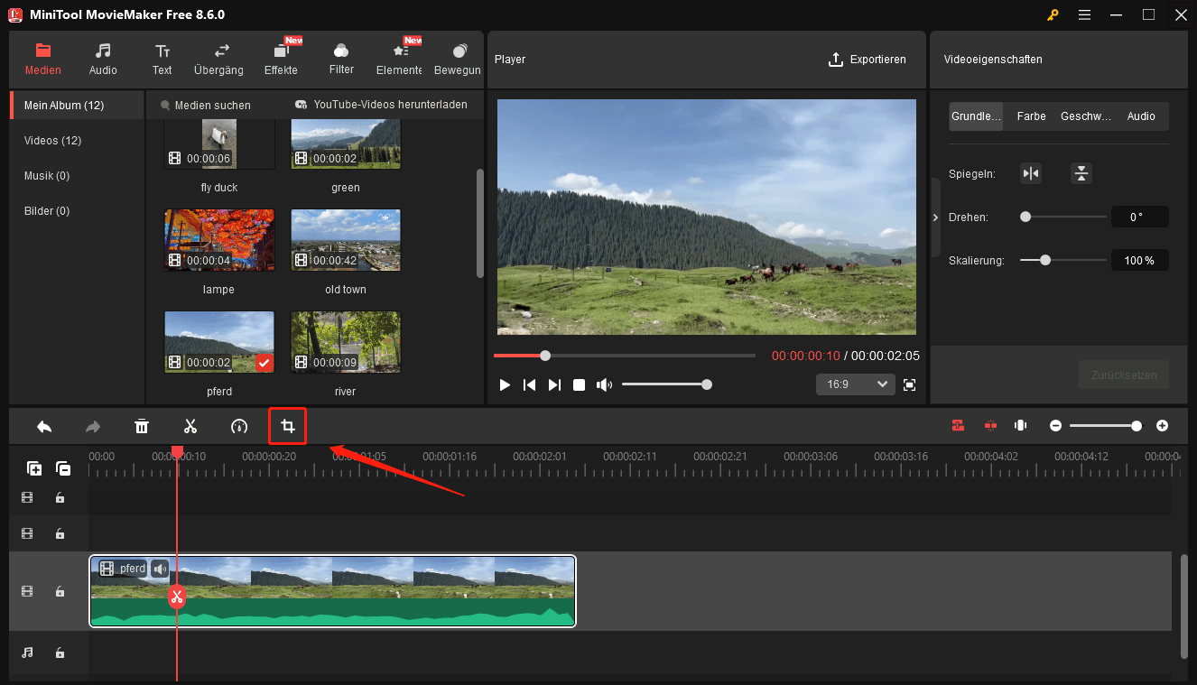This screenshot has width=1197, height=685.
Task: Switch to the Farbe tab
Action: click(x=1031, y=116)
